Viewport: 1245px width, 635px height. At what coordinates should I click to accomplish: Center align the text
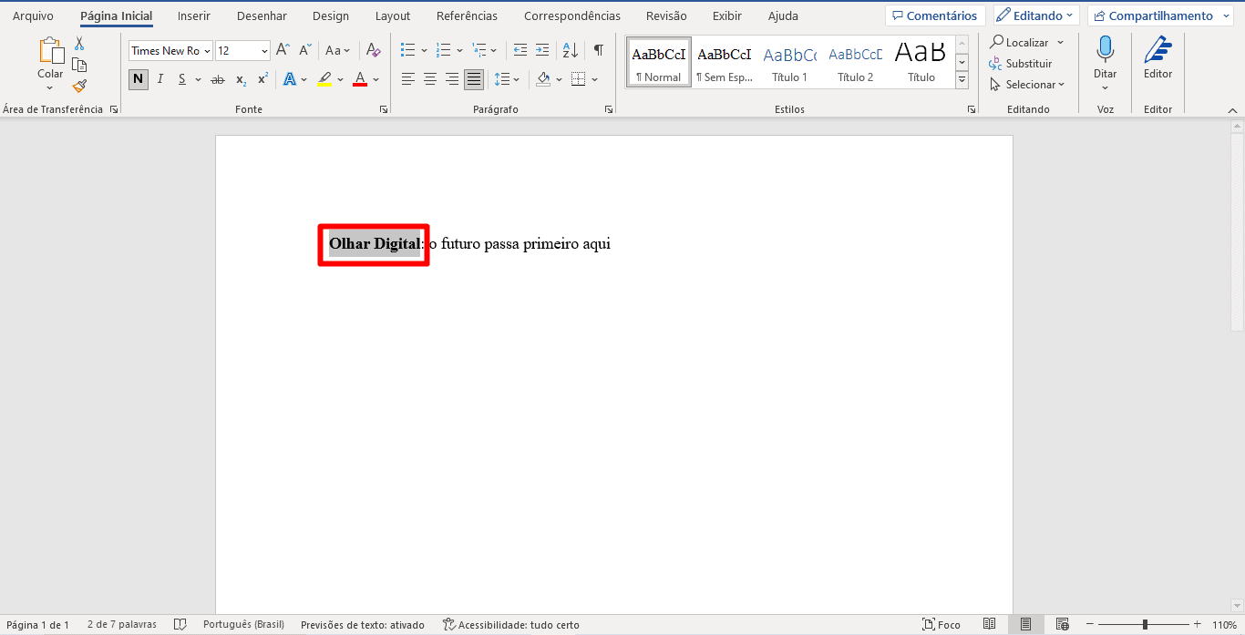pyautogui.click(x=429, y=79)
